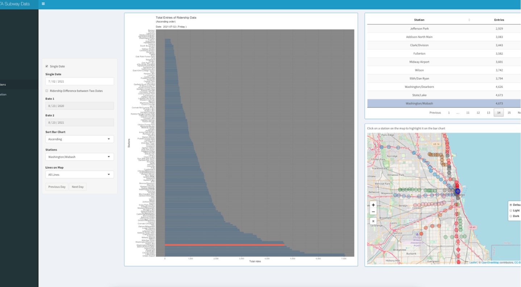
Task: Go to table page 1
Action: [x=449, y=113]
